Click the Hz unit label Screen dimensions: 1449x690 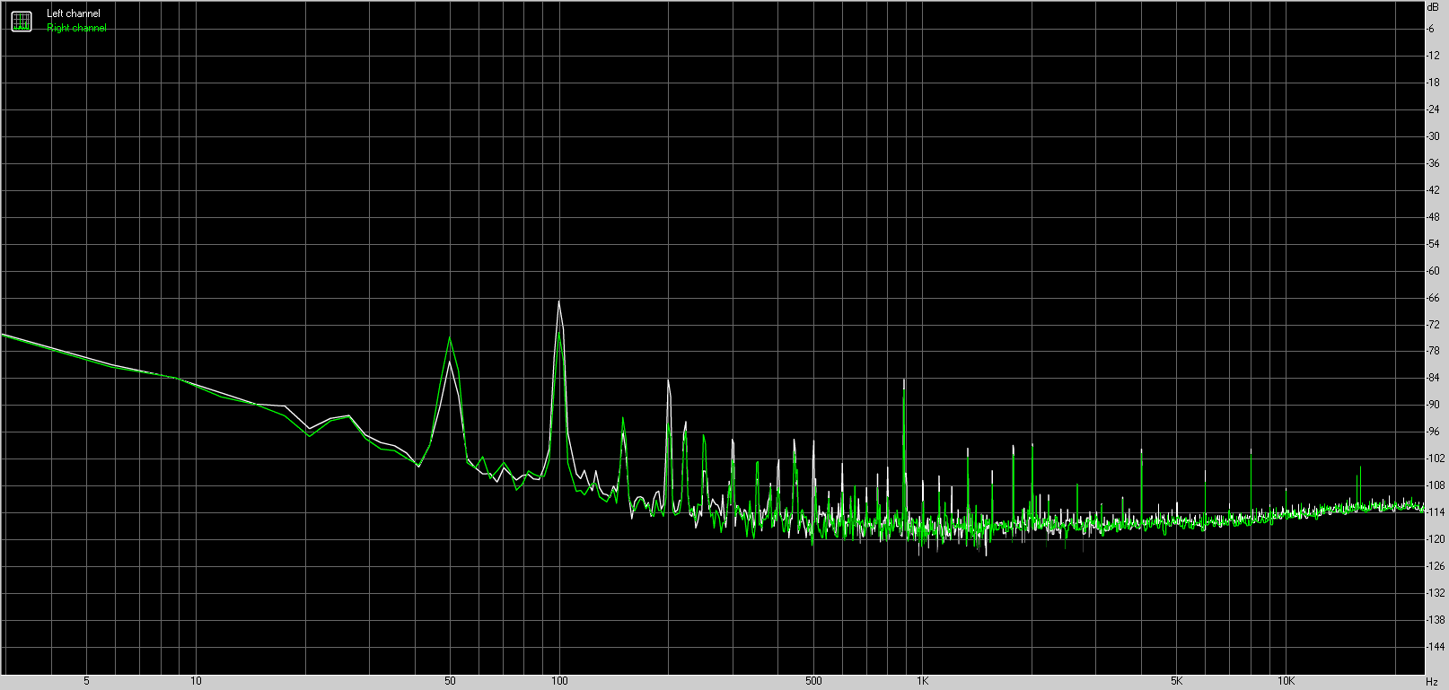(x=1431, y=682)
